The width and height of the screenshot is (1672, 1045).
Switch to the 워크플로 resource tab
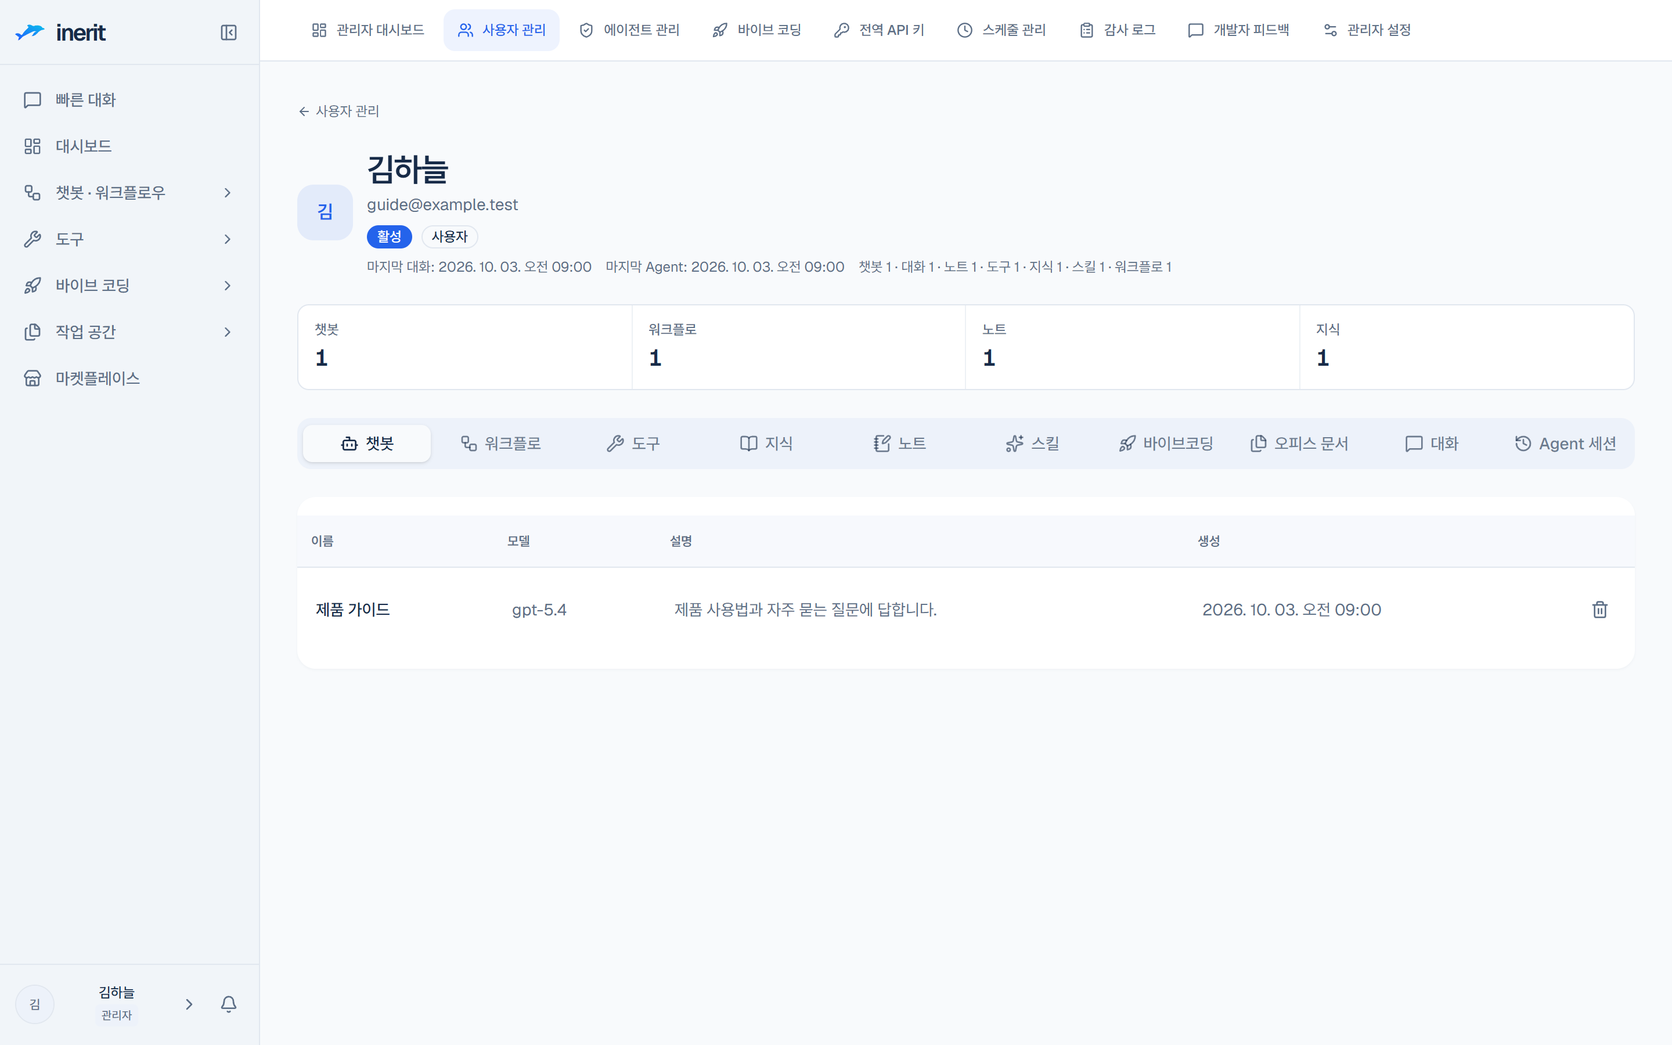(500, 444)
